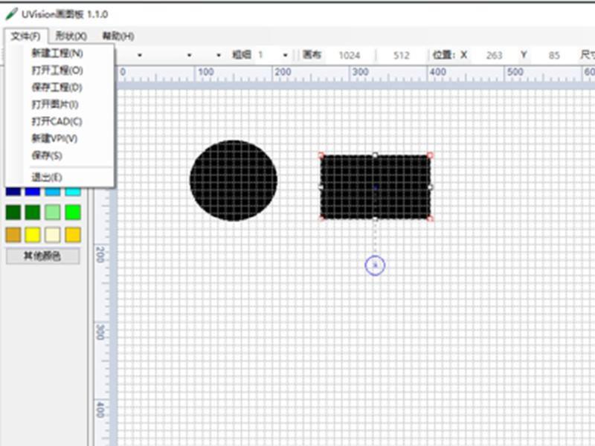Click the red top-right corner handle
The width and height of the screenshot is (595, 446).
pos(430,155)
